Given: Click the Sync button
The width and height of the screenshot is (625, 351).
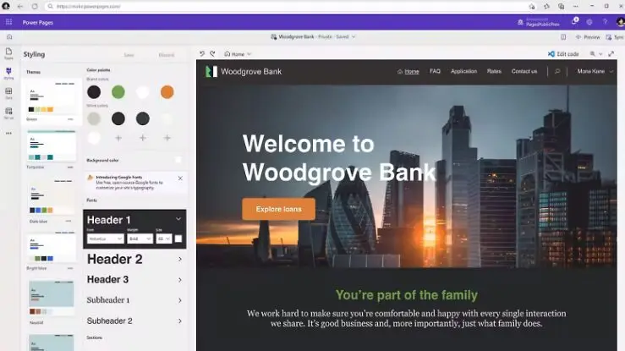Looking at the screenshot, I should point(615,36).
